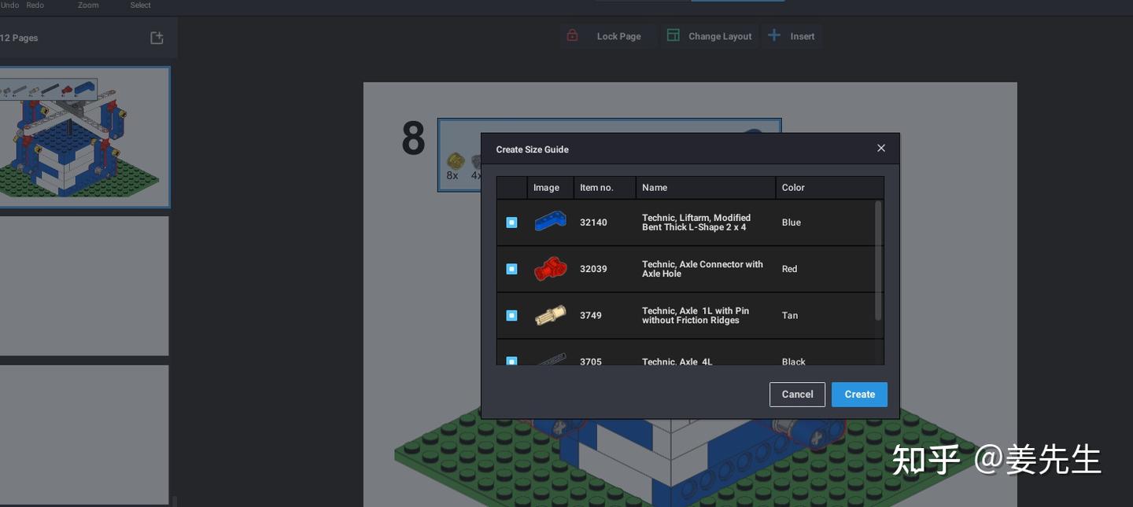The width and height of the screenshot is (1133, 507).
Task: Click the add new page icon
Action: pyautogui.click(x=157, y=38)
